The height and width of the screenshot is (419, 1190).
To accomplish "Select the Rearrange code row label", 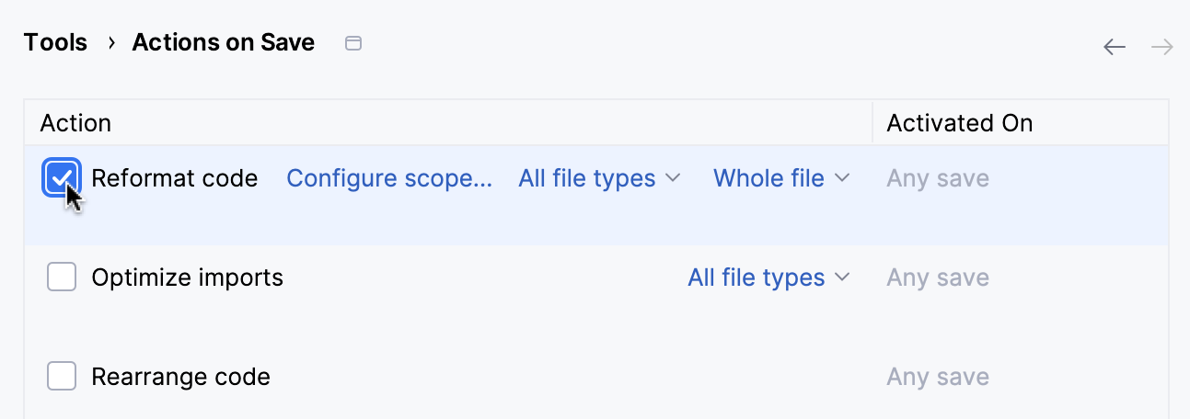I will (x=181, y=377).
